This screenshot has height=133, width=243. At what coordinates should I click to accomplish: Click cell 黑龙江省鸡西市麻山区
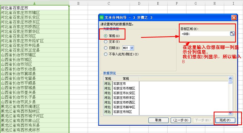pyautogui.click(x=34, y=120)
